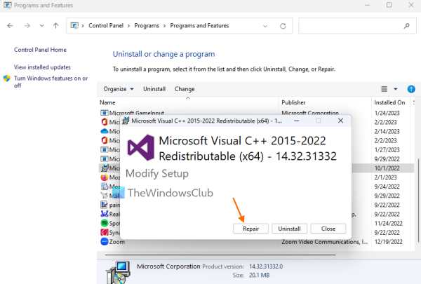421x284 pixels.
Task: Click the vertical scrollbar of program list
Action: tap(418, 201)
